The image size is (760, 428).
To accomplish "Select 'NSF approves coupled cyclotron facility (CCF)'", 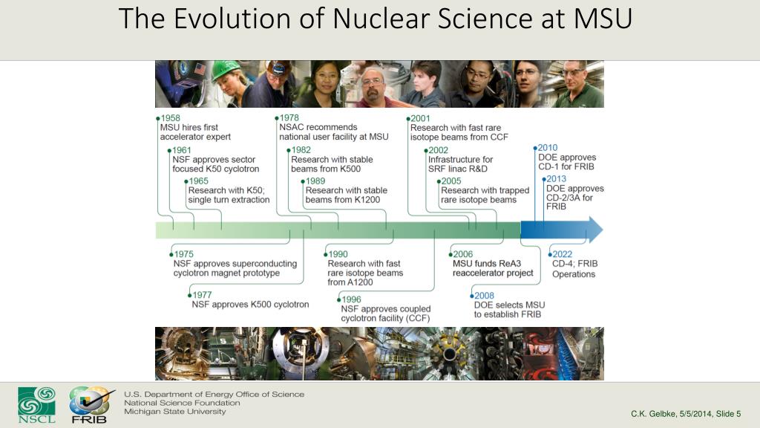I will point(386,314).
